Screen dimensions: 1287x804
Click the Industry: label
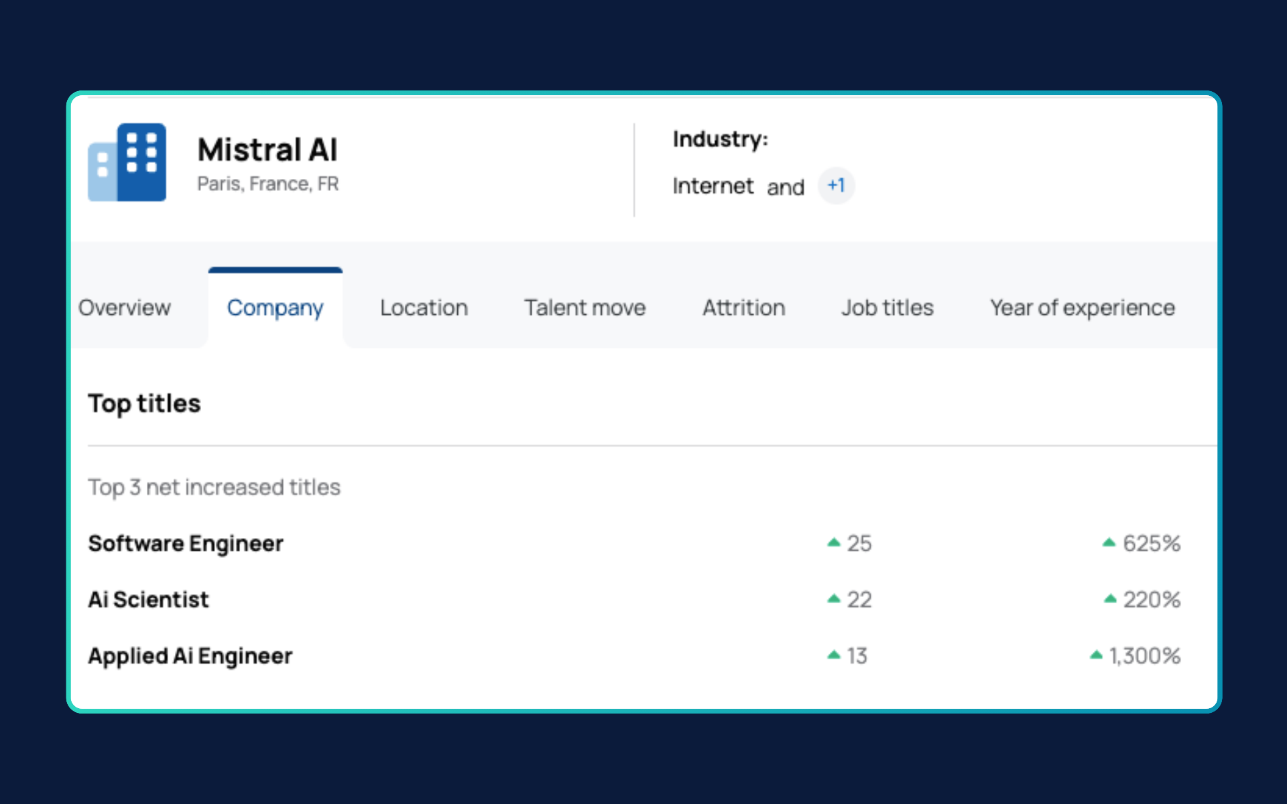pyautogui.click(x=721, y=139)
